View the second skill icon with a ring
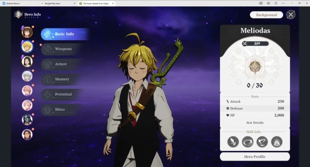The image size is (310, 167). pyautogui.click(x=248, y=142)
